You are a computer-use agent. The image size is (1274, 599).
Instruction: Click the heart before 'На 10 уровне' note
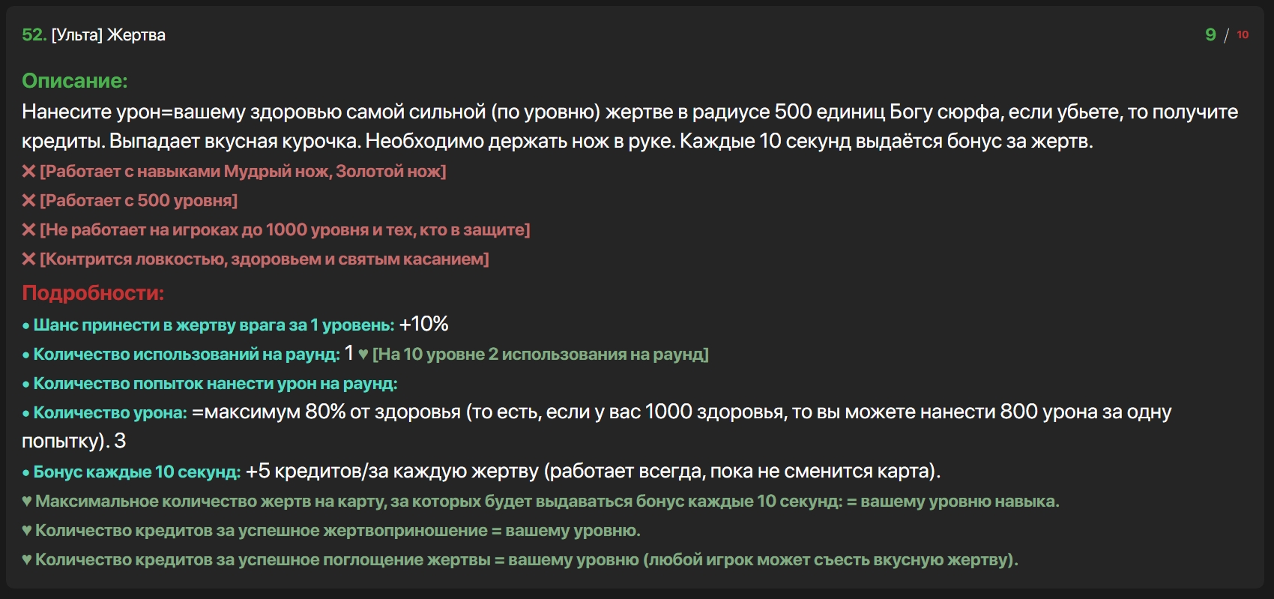click(363, 355)
